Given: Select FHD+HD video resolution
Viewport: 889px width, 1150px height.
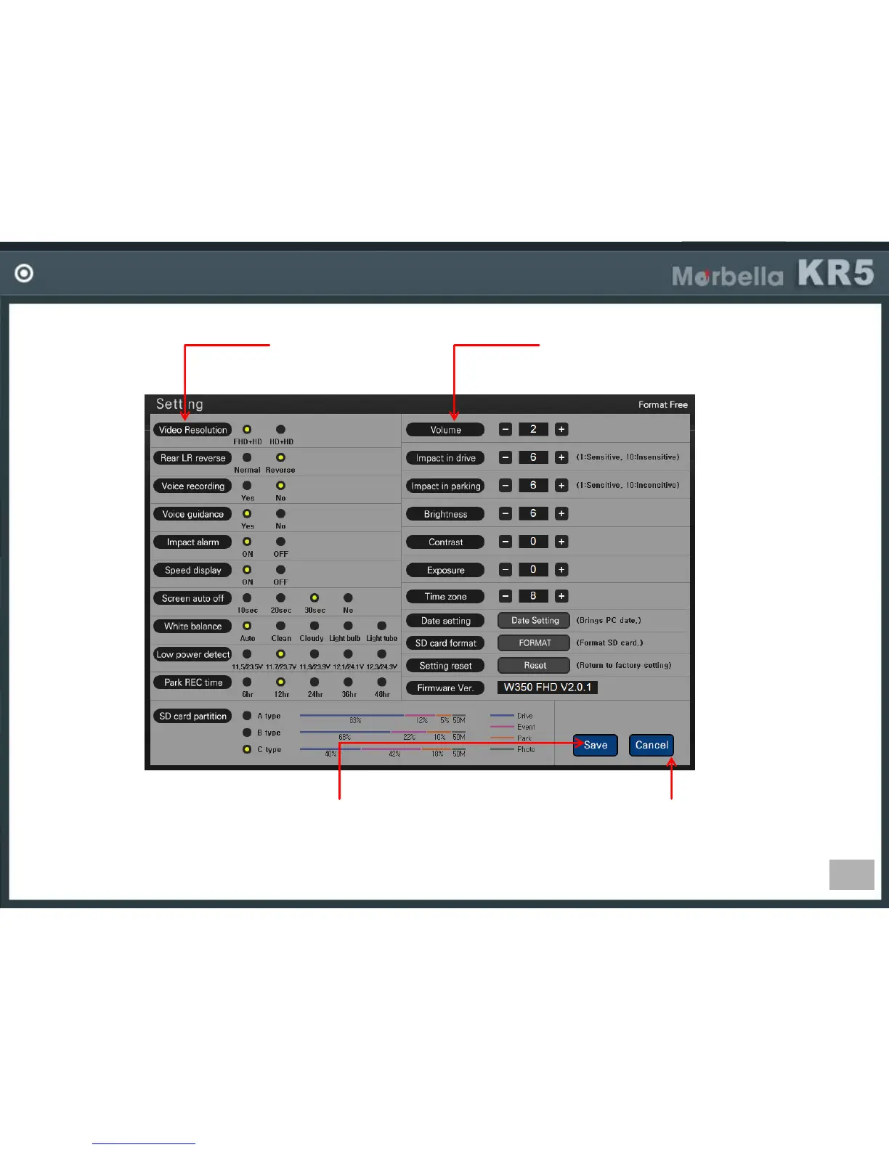Looking at the screenshot, I should 247,429.
